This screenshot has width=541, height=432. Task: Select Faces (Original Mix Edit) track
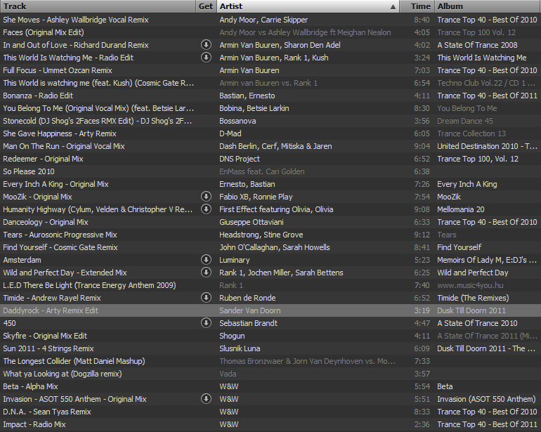click(44, 32)
